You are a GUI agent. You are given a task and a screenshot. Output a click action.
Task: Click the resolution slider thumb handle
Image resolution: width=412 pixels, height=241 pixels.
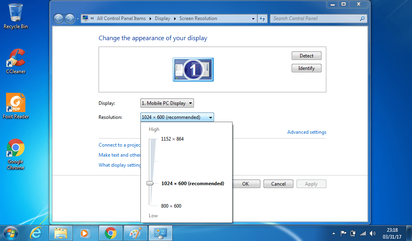pos(150,183)
